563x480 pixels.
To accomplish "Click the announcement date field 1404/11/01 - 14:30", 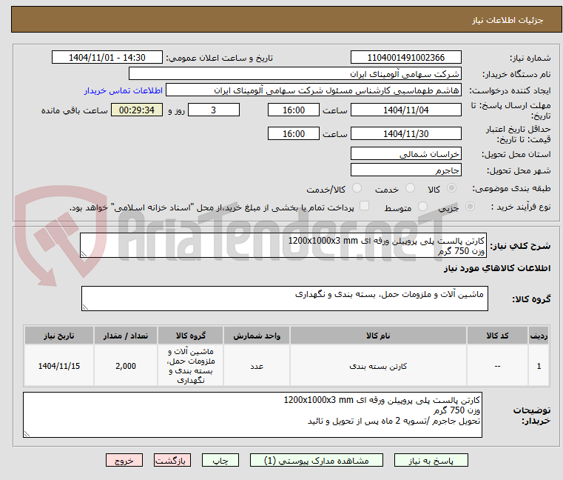I will (107, 58).
